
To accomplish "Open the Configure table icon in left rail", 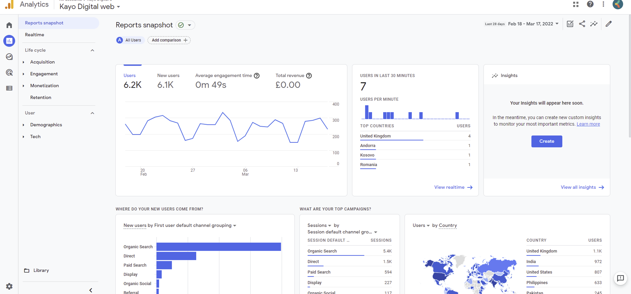I will [9, 88].
